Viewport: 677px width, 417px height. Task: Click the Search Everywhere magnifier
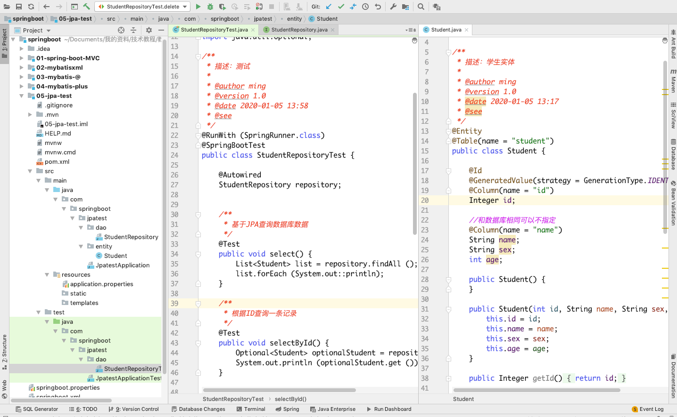click(x=421, y=7)
